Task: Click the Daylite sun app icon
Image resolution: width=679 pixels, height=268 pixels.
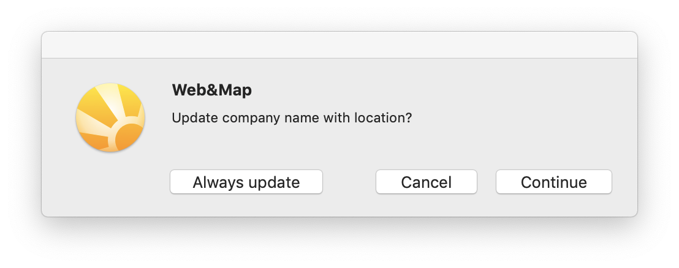Action: pyautogui.click(x=110, y=117)
